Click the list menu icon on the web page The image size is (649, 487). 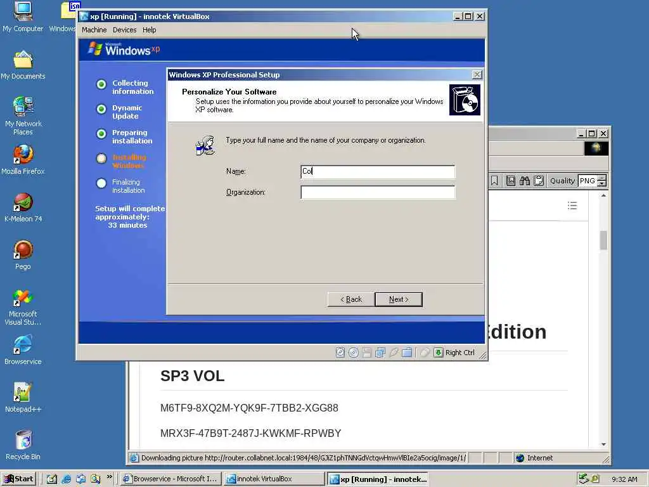[x=572, y=205]
